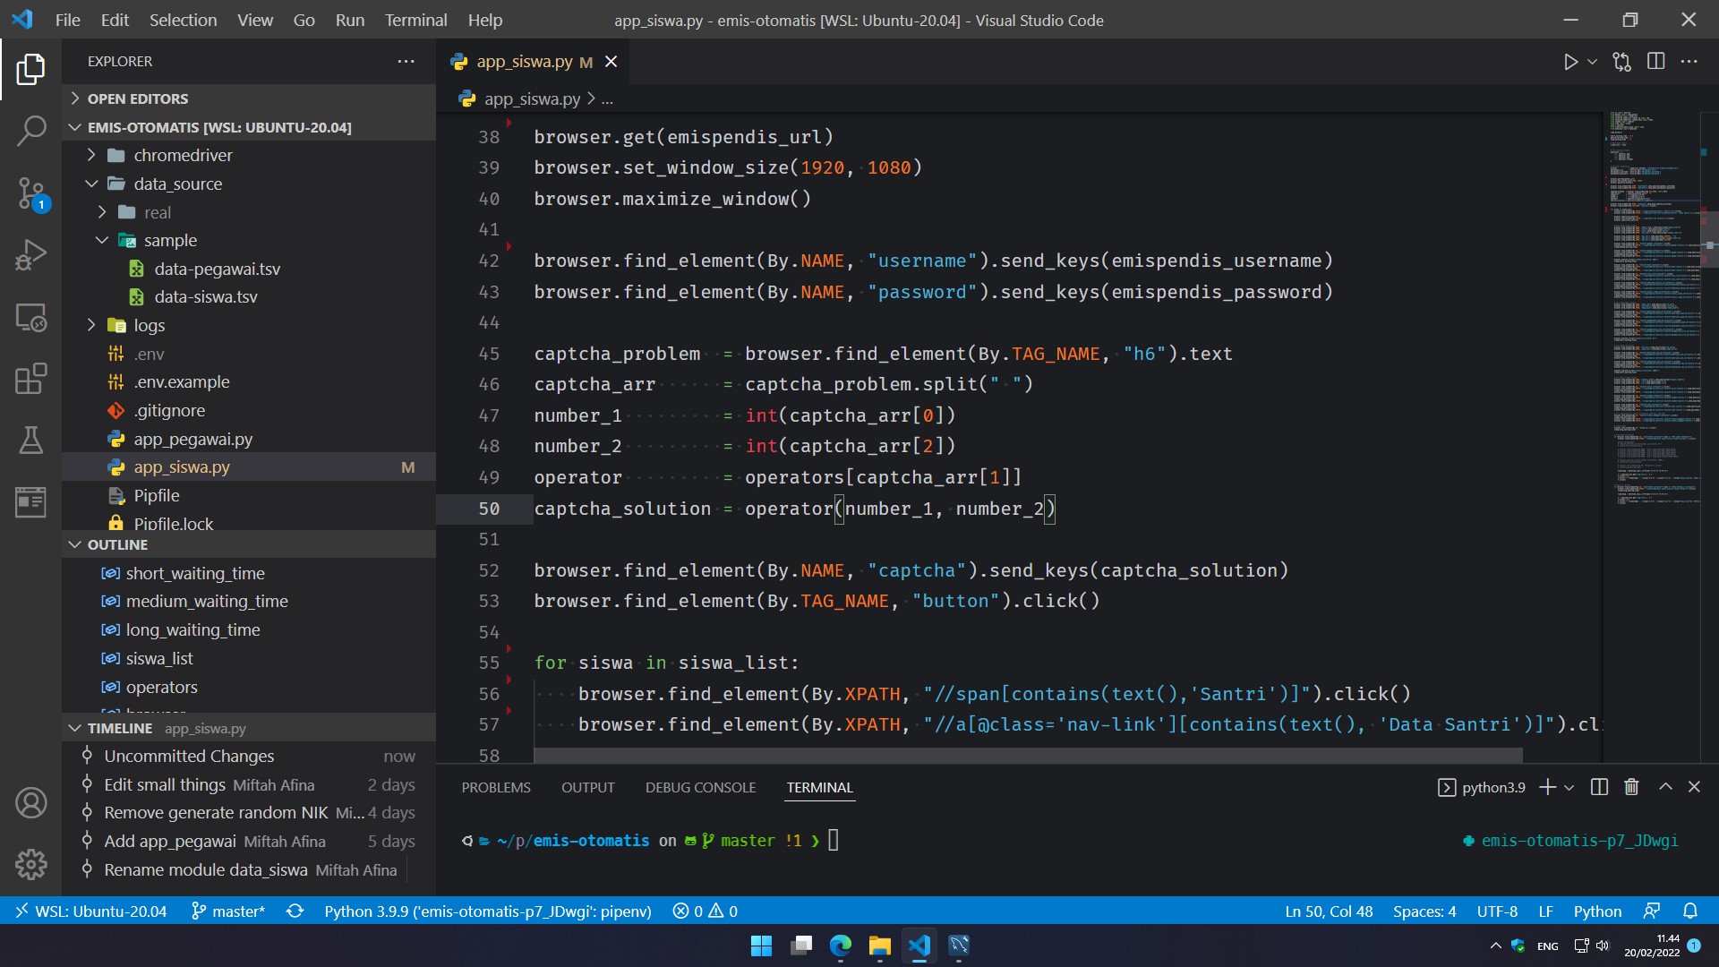Run Python file with play button

pos(1570,62)
